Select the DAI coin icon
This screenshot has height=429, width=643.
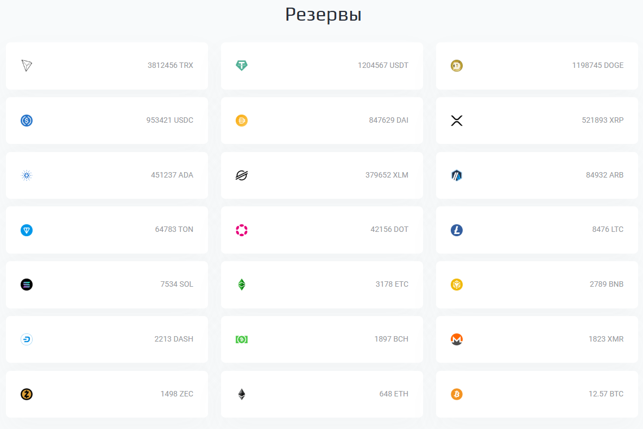coord(242,121)
